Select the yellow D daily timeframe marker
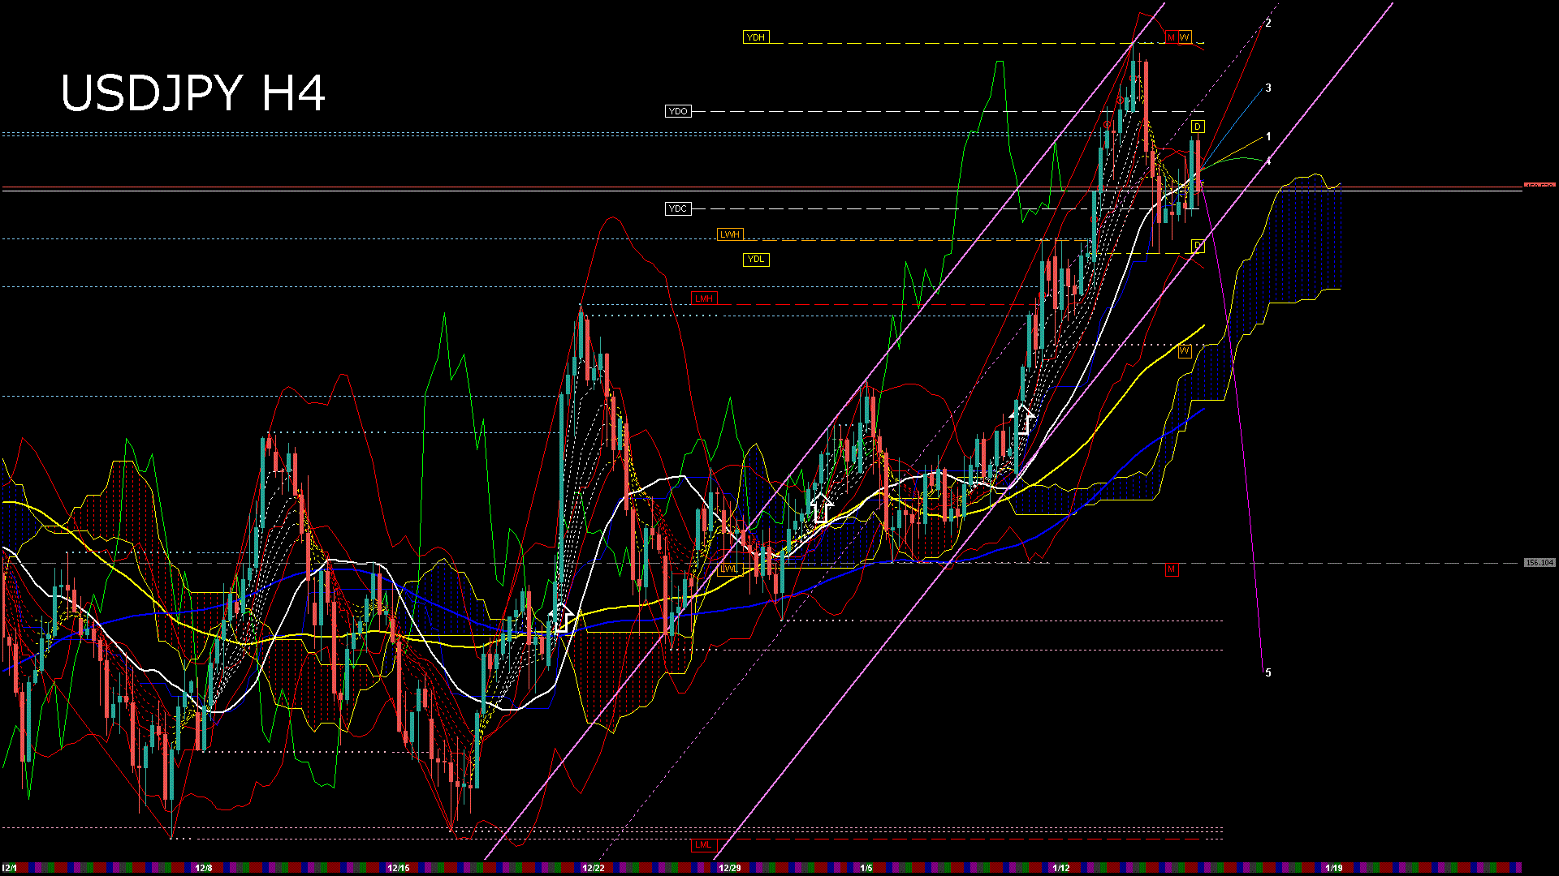Viewport: 1559px width, 876px height. click(1197, 127)
